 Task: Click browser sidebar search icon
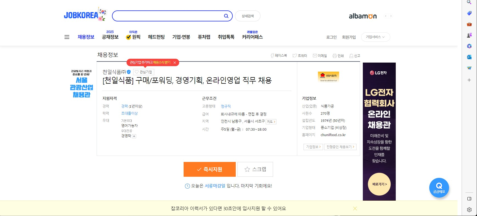tap(469, 2)
